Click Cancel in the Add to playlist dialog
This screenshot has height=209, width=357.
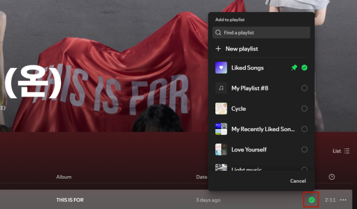[298, 181]
